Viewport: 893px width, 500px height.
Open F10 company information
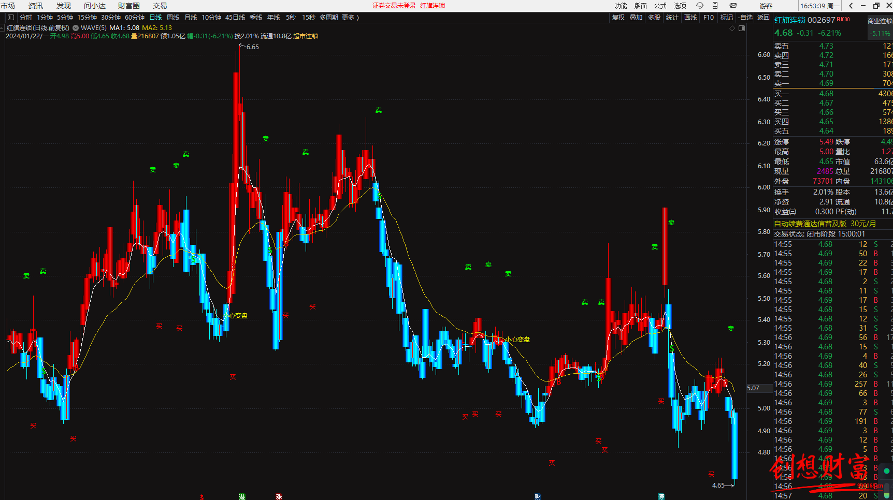click(709, 18)
